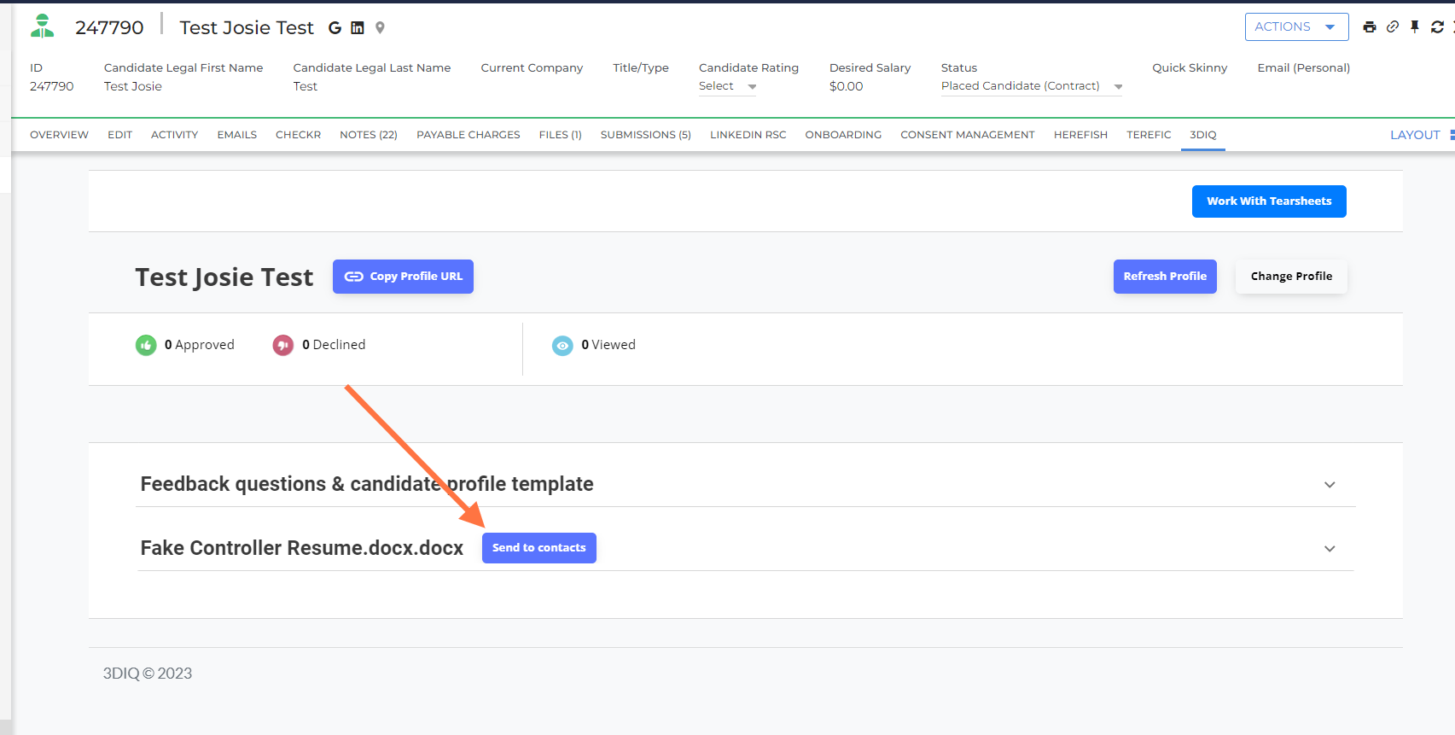Click the LAYOUT link
This screenshot has height=735, width=1455.
(1415, 135)
